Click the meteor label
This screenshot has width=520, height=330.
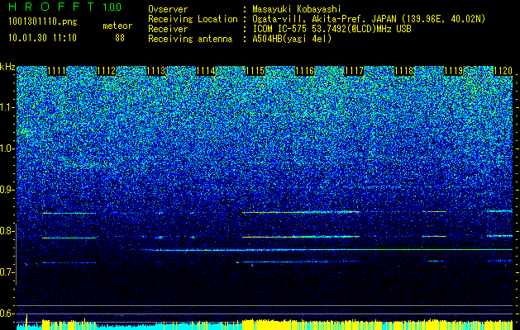tap(117, 26)
